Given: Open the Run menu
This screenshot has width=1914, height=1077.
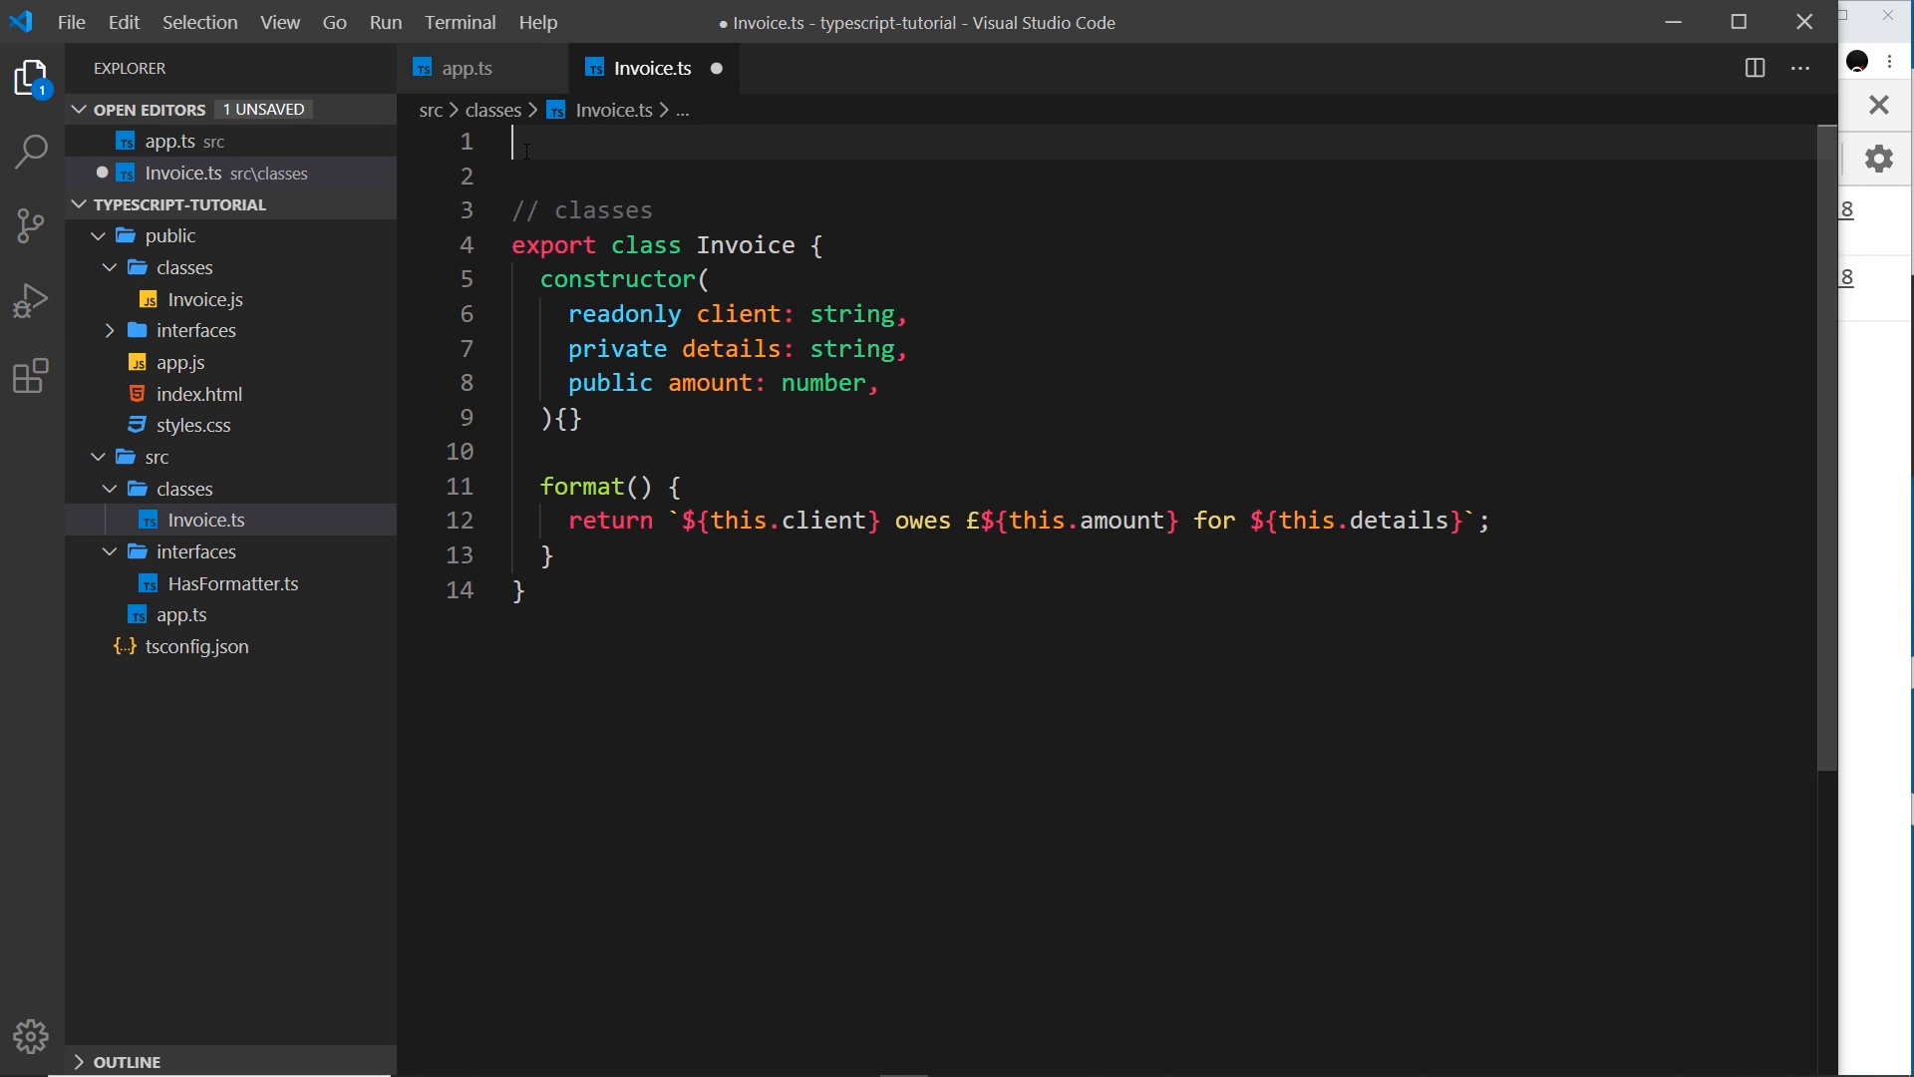Looking at the screenshot, I should coord(385,22).
